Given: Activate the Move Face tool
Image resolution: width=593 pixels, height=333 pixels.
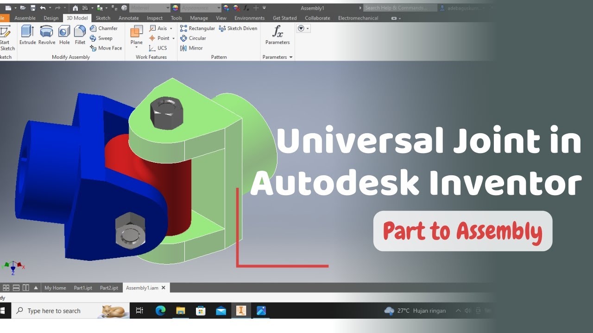Looking at the screenshot, I should point(106,48).
